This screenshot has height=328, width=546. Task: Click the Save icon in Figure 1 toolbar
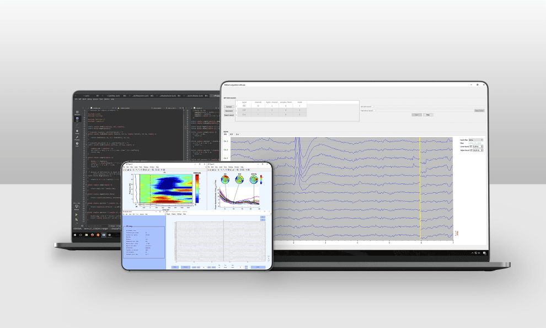pyautogui.click(x=128, y=170)
